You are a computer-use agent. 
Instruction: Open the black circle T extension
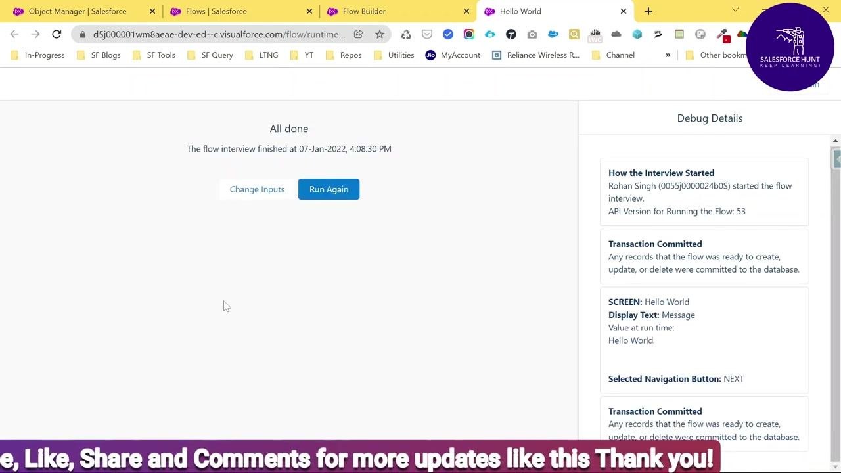click(511, 34)
